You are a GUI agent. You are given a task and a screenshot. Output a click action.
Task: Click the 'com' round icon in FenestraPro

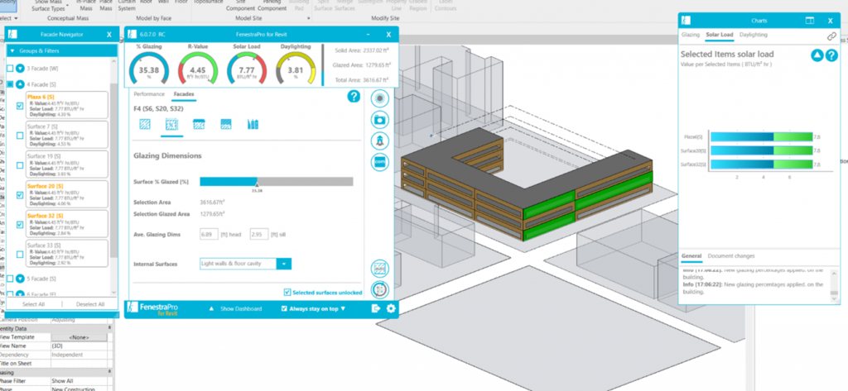380,161
